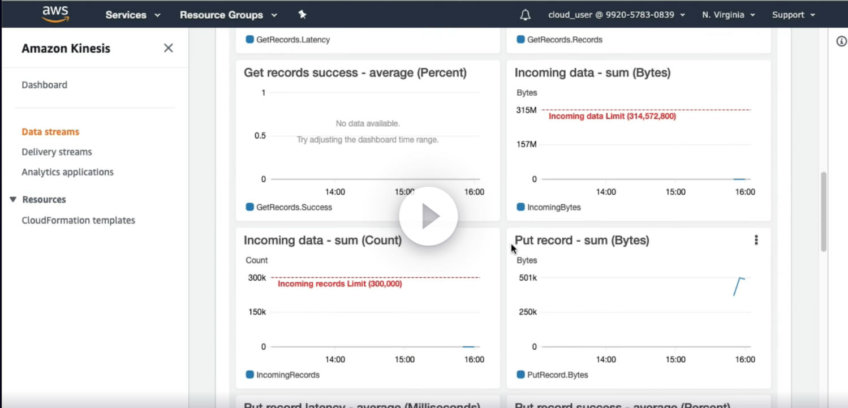Play the video overlay button
Screen dimensions: 848x408
coord(428,216)
